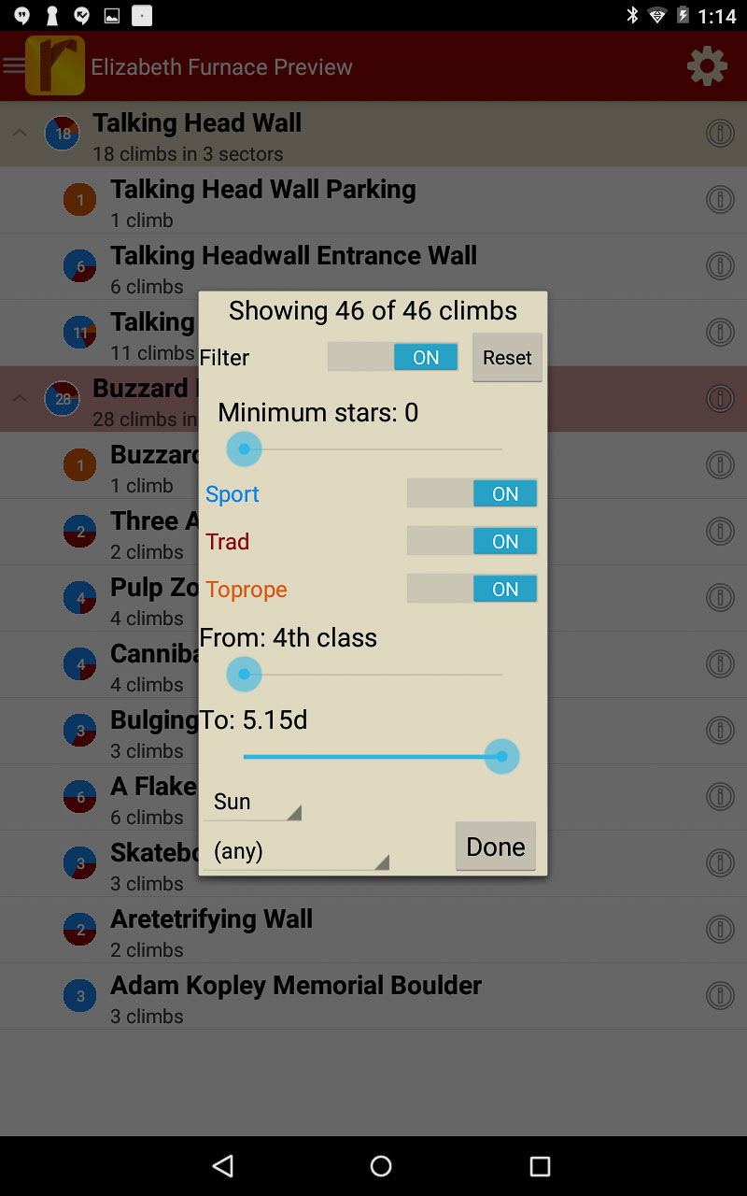The width and height of the screenshot is (747, 1196).
Task: Collapse the Talking Head Wall group
Action: [x=20, y=134]
